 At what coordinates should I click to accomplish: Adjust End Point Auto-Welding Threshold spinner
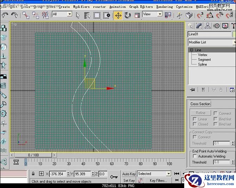(233, 162)
